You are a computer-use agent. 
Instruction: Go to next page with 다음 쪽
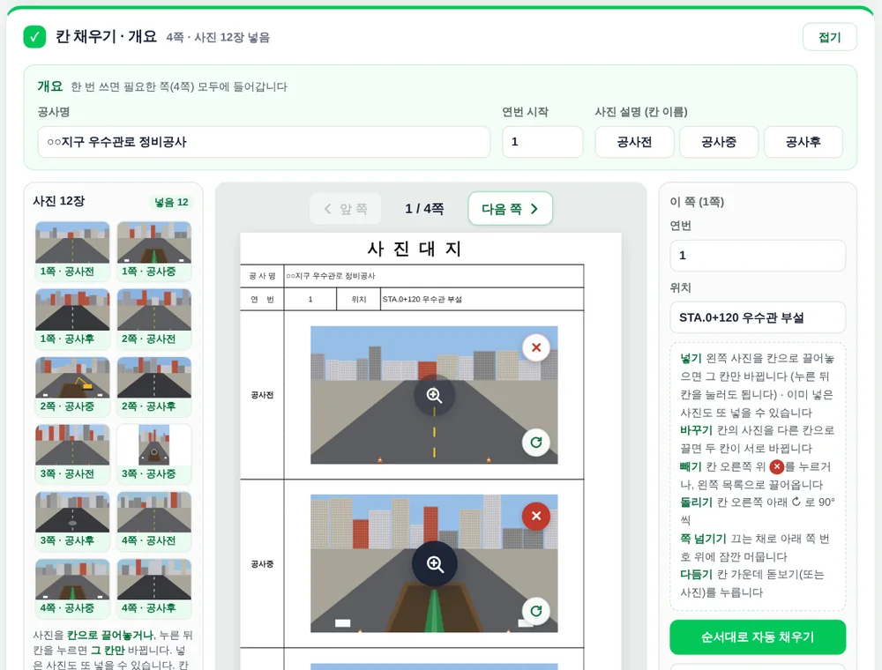tap(510, 209)
